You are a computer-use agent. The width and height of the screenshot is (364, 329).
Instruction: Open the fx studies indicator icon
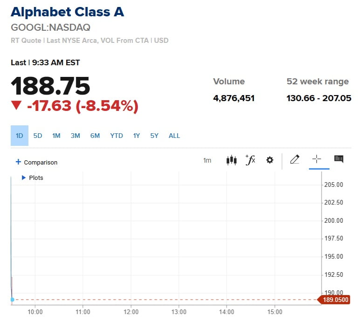[x=250, y=160]
